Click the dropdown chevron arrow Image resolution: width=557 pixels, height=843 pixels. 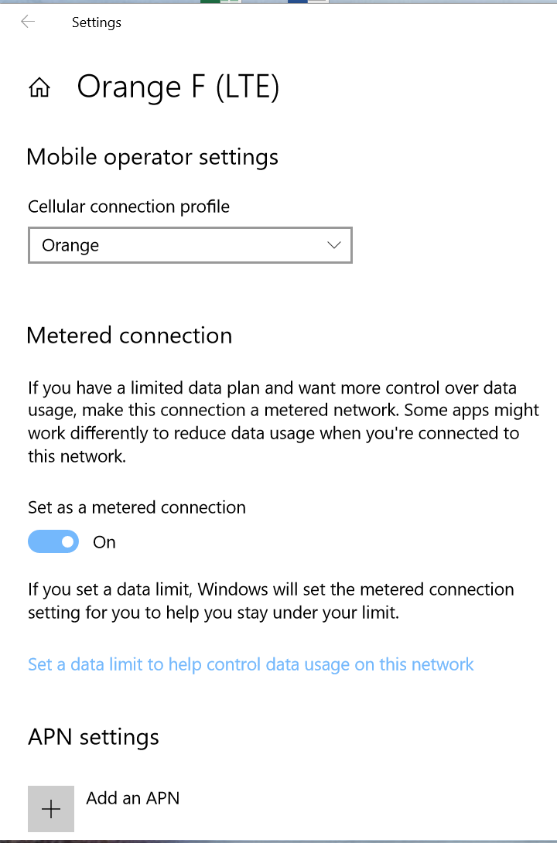click(x=334, y=245)
